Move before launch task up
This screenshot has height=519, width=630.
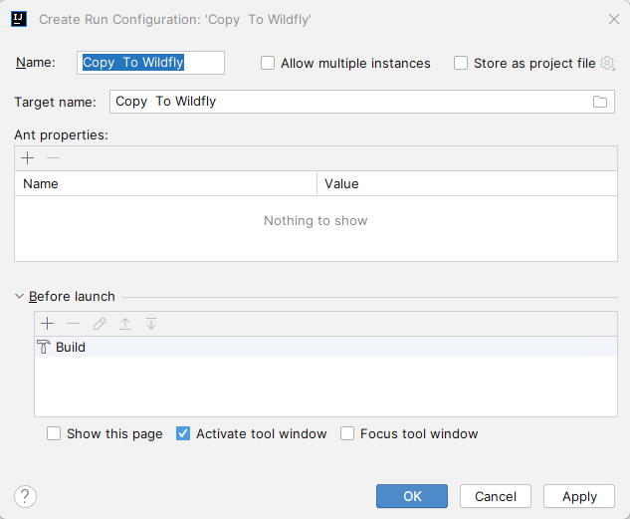point(125,323)
